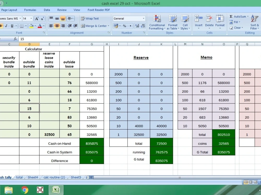This screenshot has width=261, height=195.
Task: Toggle Italic formatting
Action: [6, 26]
